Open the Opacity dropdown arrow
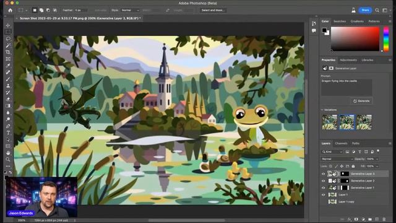 pyautogui.click(x=377, y=159)
